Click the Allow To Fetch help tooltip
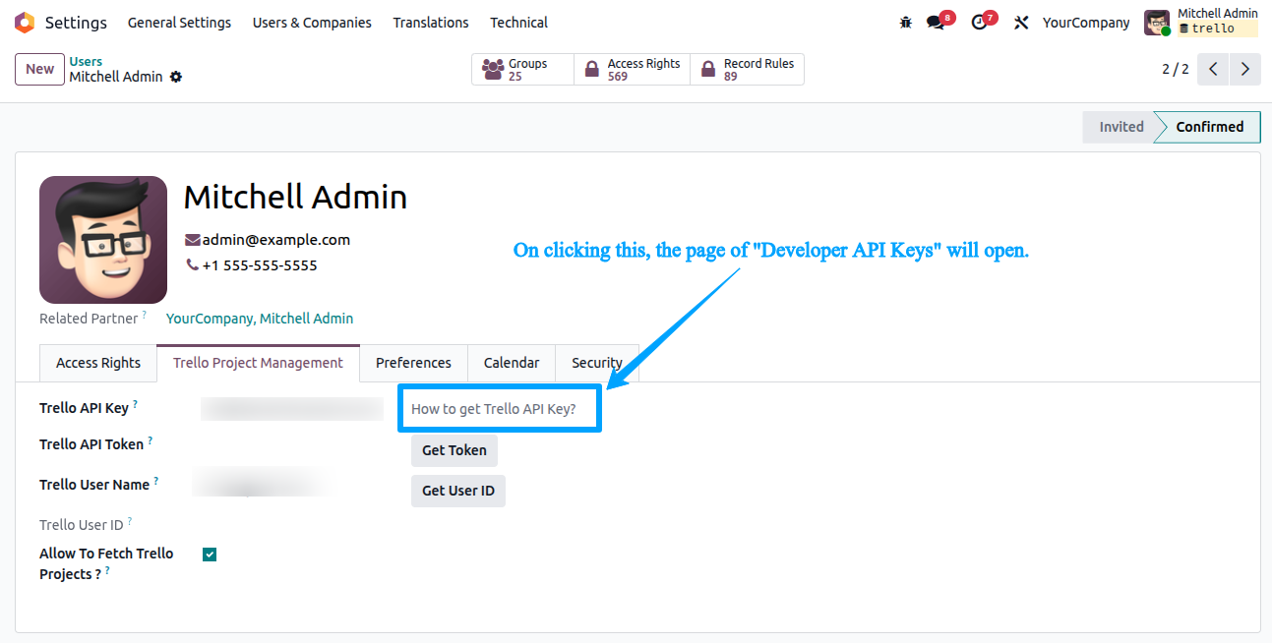 [x=108, y=570]
